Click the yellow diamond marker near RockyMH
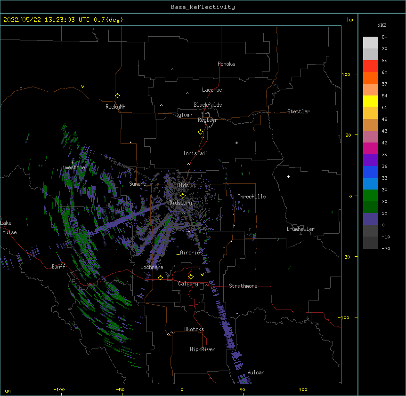This screenshot has height=396, width=406. click(117, 96)
